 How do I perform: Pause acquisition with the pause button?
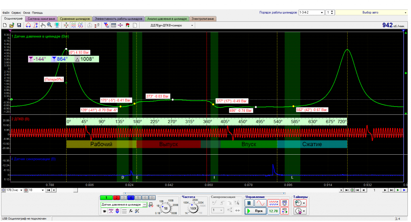[x=249, y=203]
